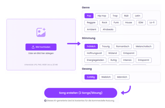Select the Energiegeladen mood
This screenshot has height=108, width=165.
click(95, 60)
